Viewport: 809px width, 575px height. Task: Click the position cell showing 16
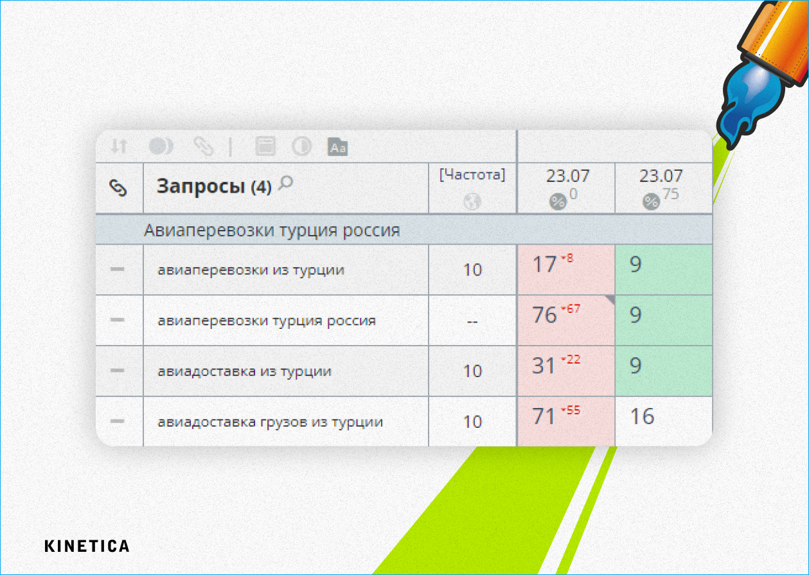tap(662, 421)
